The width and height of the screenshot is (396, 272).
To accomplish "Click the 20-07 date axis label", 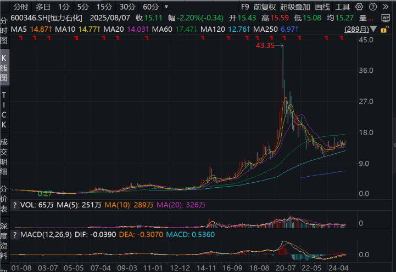I will 286,268.
